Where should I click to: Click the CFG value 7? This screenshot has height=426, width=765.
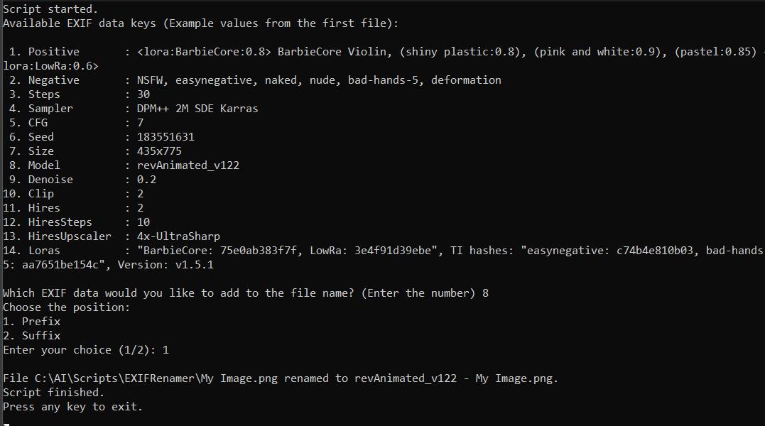click(x=140, y=123)
